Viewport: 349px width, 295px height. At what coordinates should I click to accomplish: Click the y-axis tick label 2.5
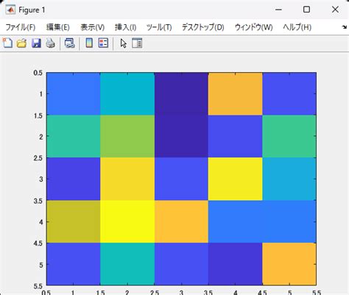[x=38, y=158]
